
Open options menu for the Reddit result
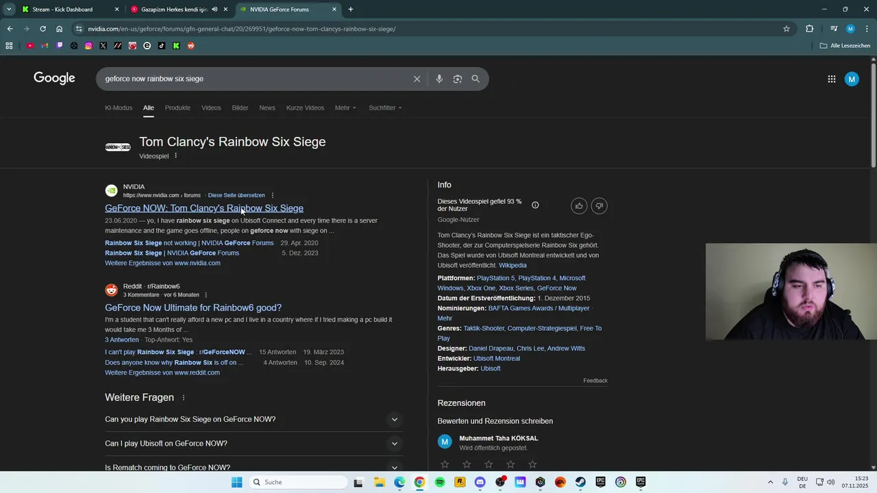(206, 295)
